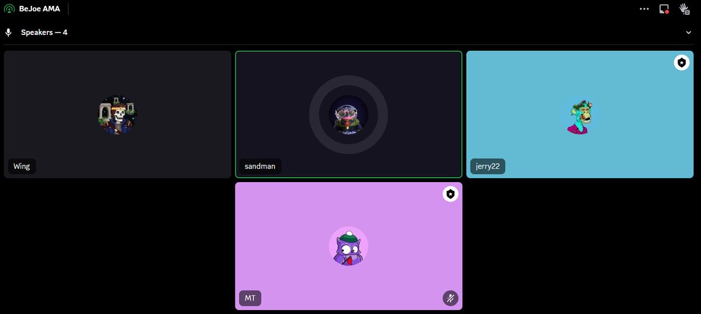Viewport: 701px width, 314px height.
Task: Click the sandman name label
Action: point(260,166)
